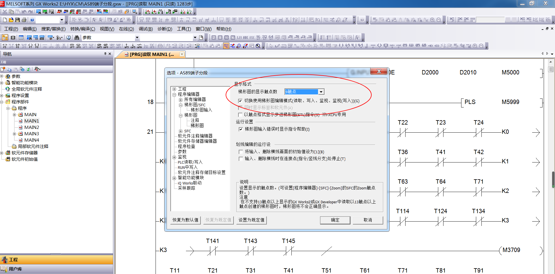Click the Write to PLC icon
The height and width of the screenshot is (274, 555).
coord(59,12)
